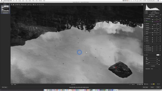Select the Radial Filter tool
This screenshot has height=91, width=162.
(36, 5)
